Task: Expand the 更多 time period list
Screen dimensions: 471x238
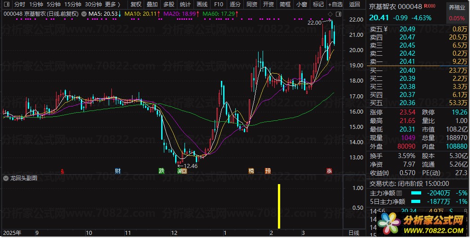Action: tap(112, 4)
